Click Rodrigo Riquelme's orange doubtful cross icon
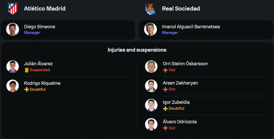 click(x=27, y=89)
